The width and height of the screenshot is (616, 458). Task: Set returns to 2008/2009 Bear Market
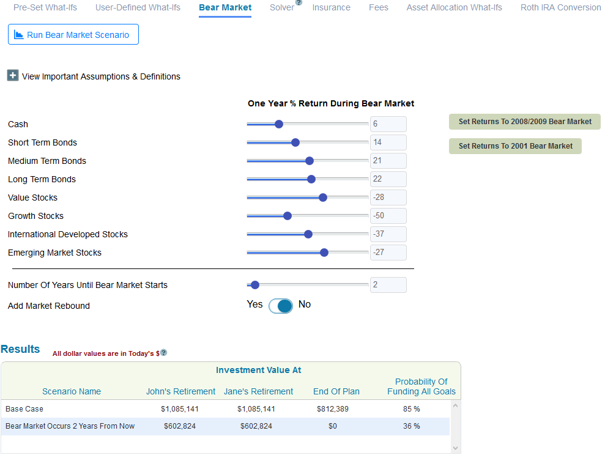[524, 122]
